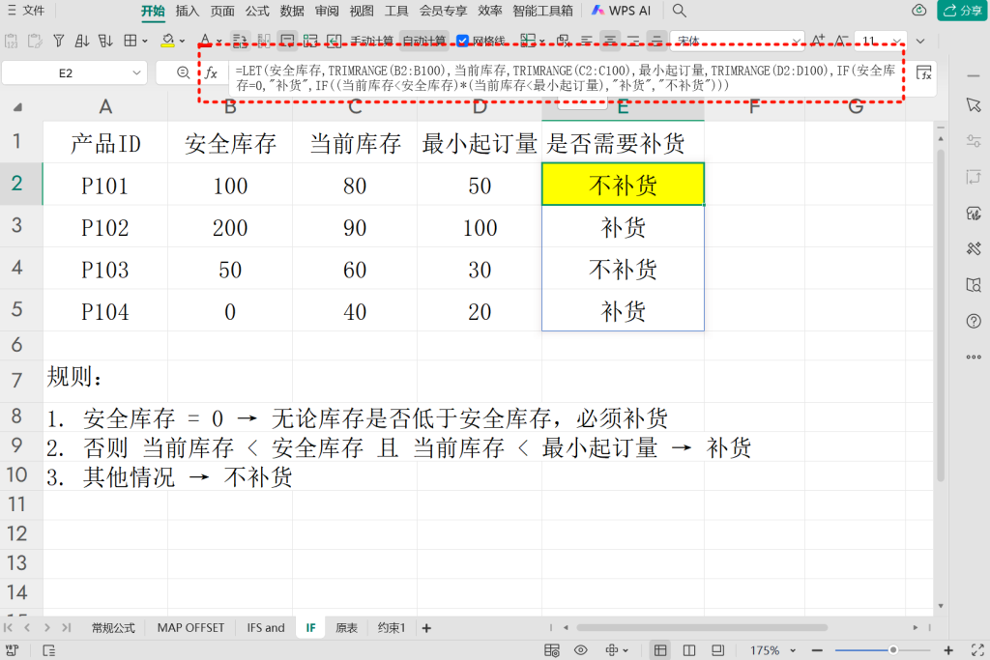Expand the toolbar overflow chevron
990x660 pixels.
pos(920,41)
